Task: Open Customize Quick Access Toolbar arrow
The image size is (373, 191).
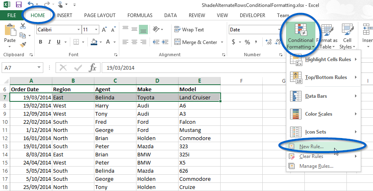Action: pos(74,4)
